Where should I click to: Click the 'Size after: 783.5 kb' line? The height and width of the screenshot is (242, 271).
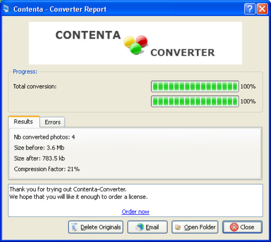click(39, 158)
